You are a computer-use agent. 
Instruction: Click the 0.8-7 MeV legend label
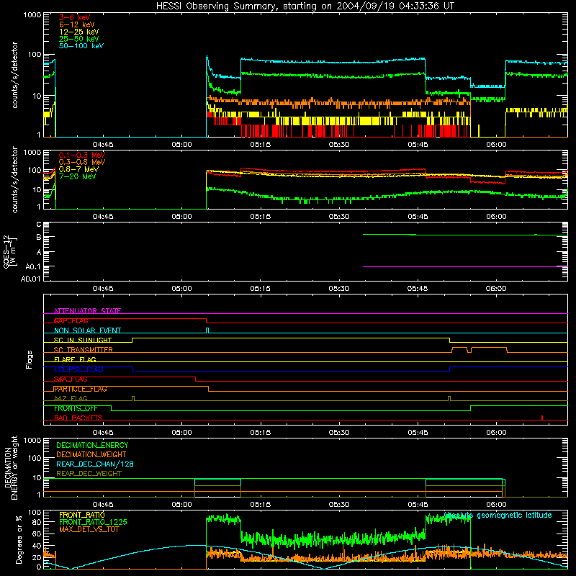(x=78, y=169)
